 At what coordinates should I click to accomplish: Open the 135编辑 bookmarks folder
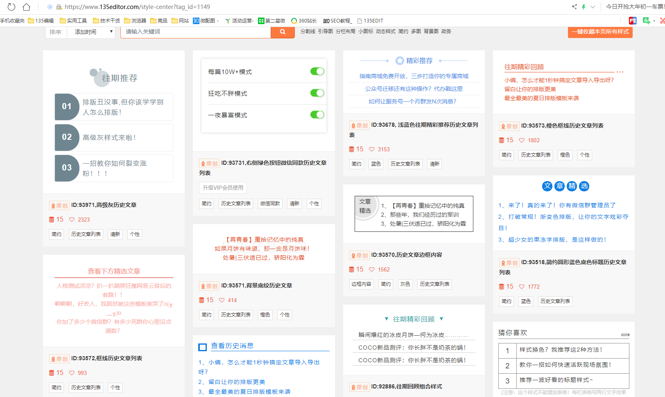pos(41,20)
